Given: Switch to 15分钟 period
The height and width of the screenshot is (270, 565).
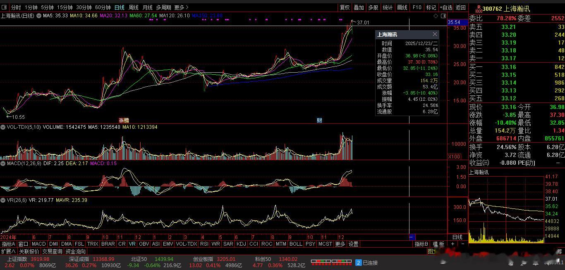Looking at the screenshot, I should tap(65, 7).
